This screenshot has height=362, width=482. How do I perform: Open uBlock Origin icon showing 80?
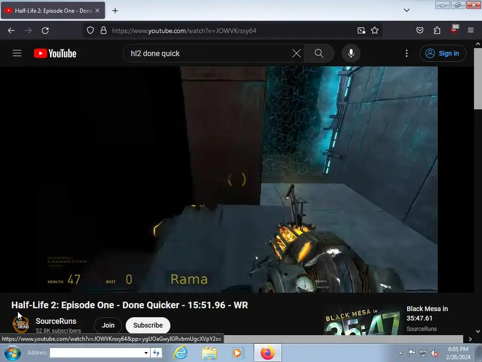pos(454,30)
